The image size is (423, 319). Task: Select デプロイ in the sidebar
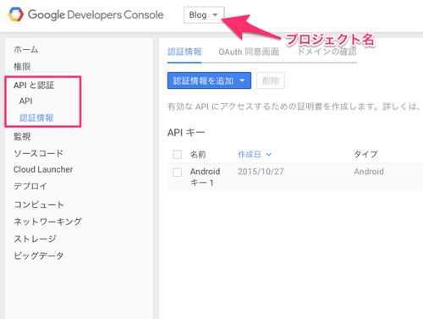coord(30,186)
